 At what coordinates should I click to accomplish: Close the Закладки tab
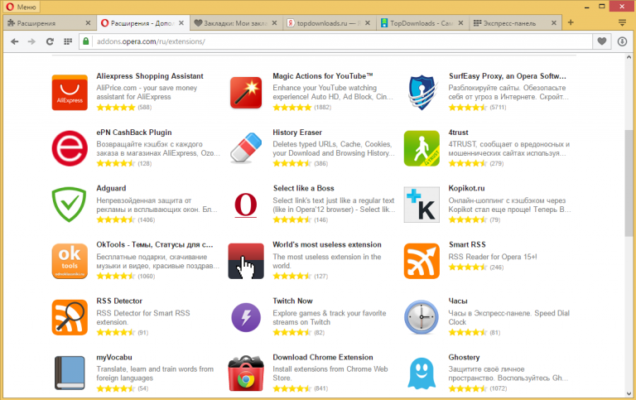click(275, 23)
